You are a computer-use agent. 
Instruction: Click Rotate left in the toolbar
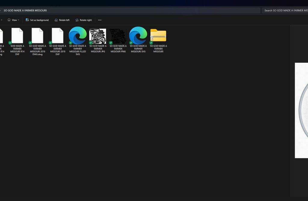(x=62, y=20)
